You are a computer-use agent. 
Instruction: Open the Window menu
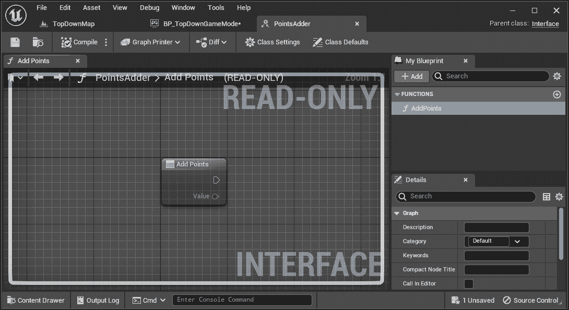coord(183,8)
